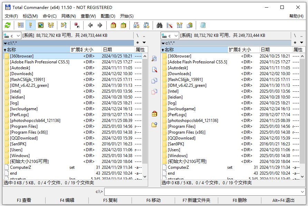Click the left panel vertical scrollbar
Viewport: 308px width, 206px height.
click(145, 116)
